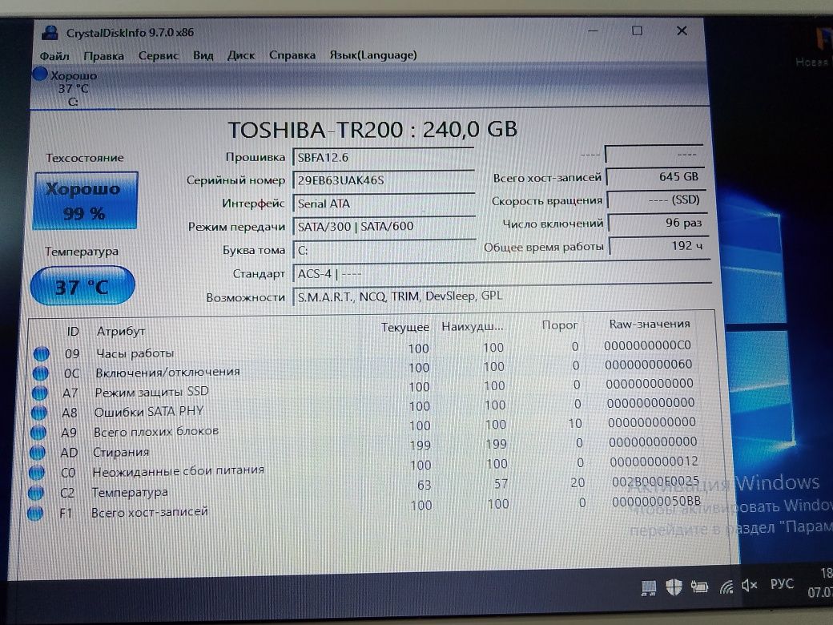
Task: Click the status dot for Включения/отключения row
Action: click(40, 373)
